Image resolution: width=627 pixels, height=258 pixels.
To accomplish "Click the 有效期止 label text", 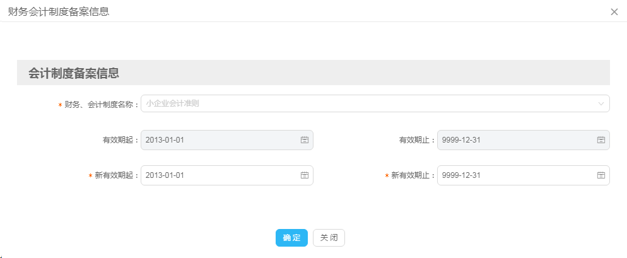I will pos(416,140).
